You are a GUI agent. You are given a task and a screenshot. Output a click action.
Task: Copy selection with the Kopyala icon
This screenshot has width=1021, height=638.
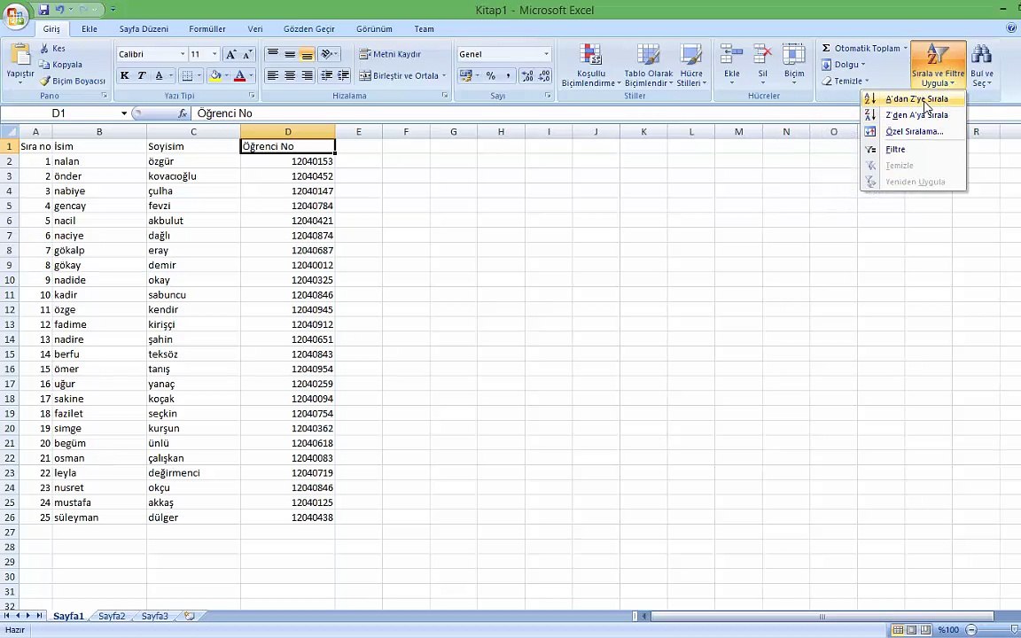44,65
